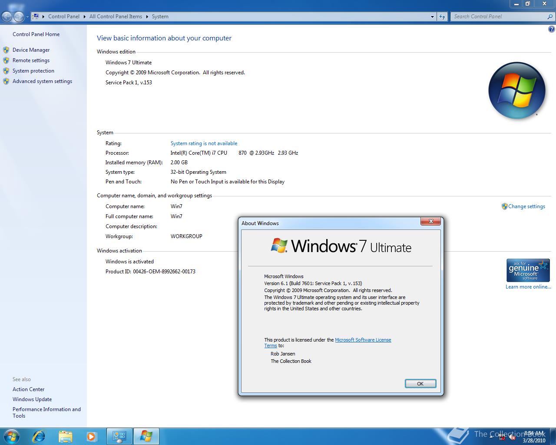Viewport: 556px width, 445px height.
Task: Click the Refresh button in address bar
Action: click(442, 17)
